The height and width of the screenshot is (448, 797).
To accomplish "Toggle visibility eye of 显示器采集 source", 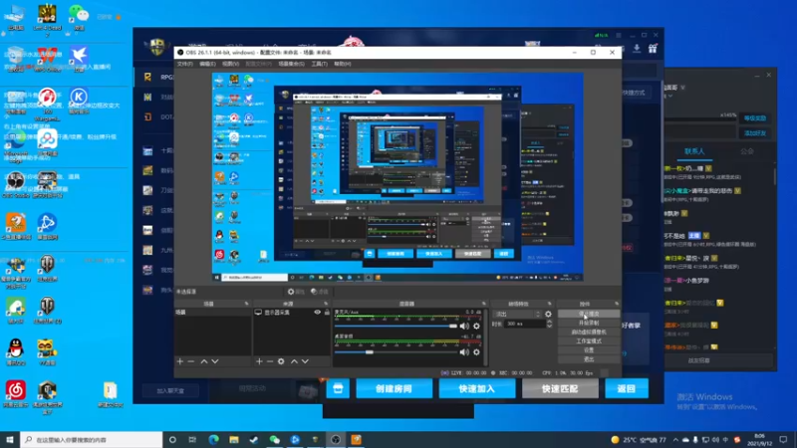I will [x=317, y=313].
